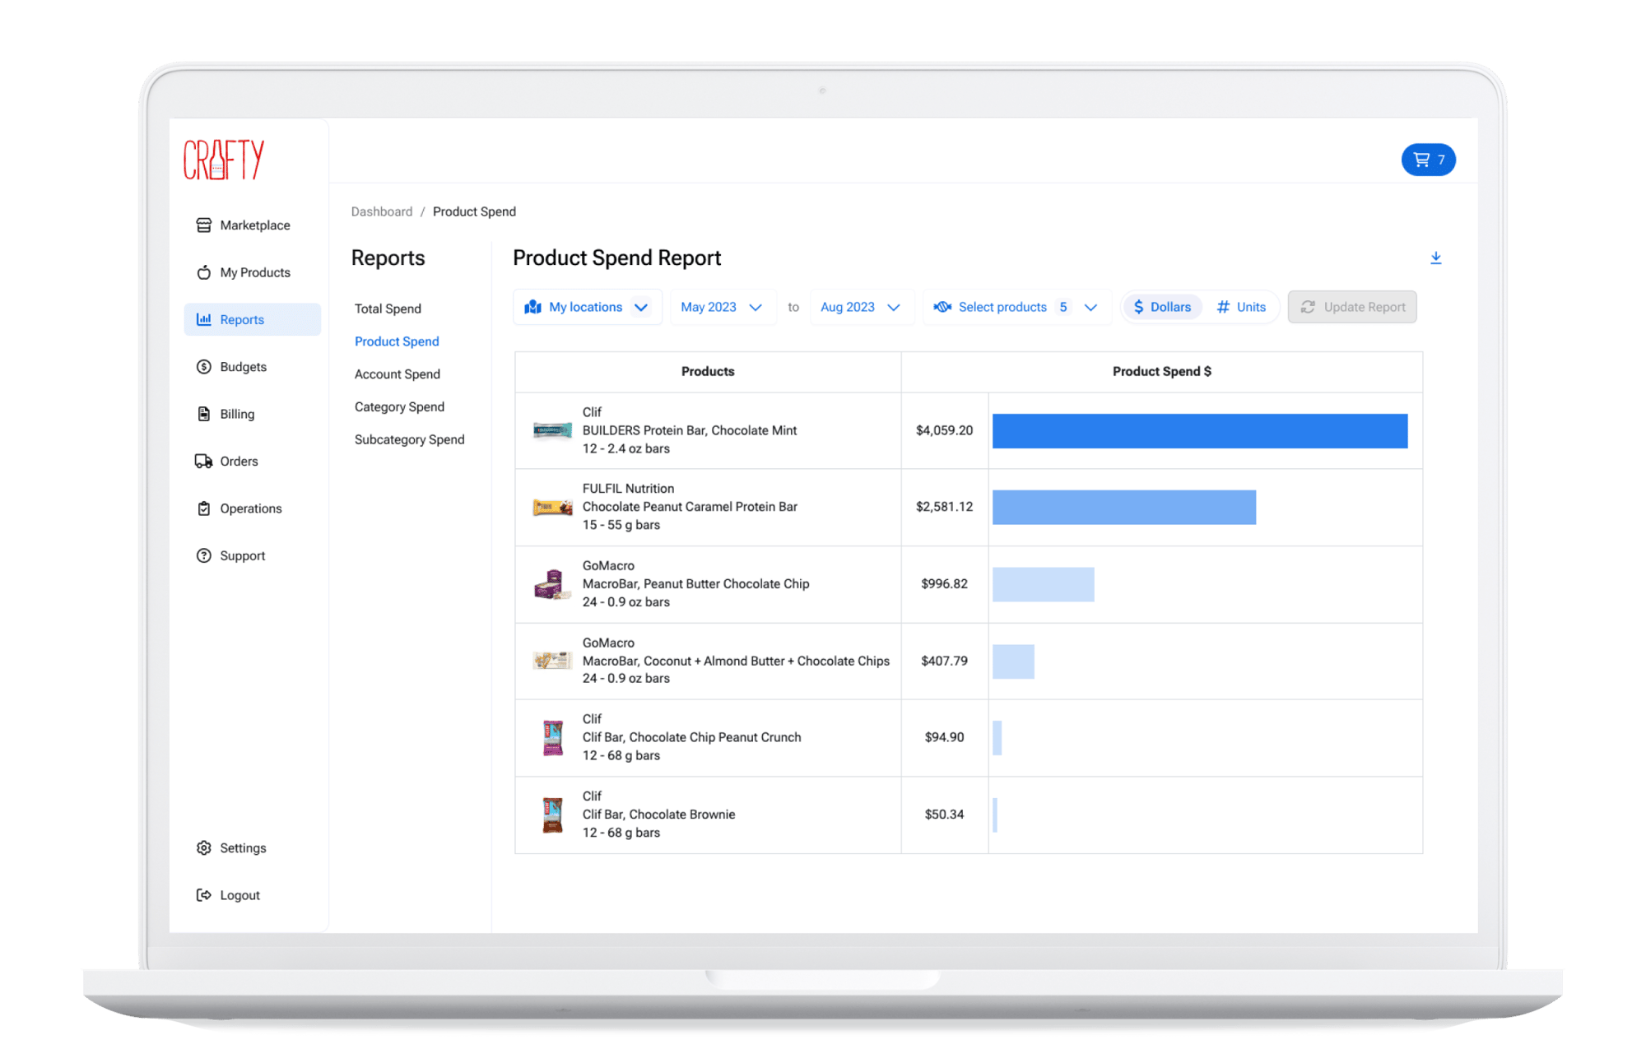Click the map icon in My locations
The image size is (1646, 1063).
coord(532,307)
